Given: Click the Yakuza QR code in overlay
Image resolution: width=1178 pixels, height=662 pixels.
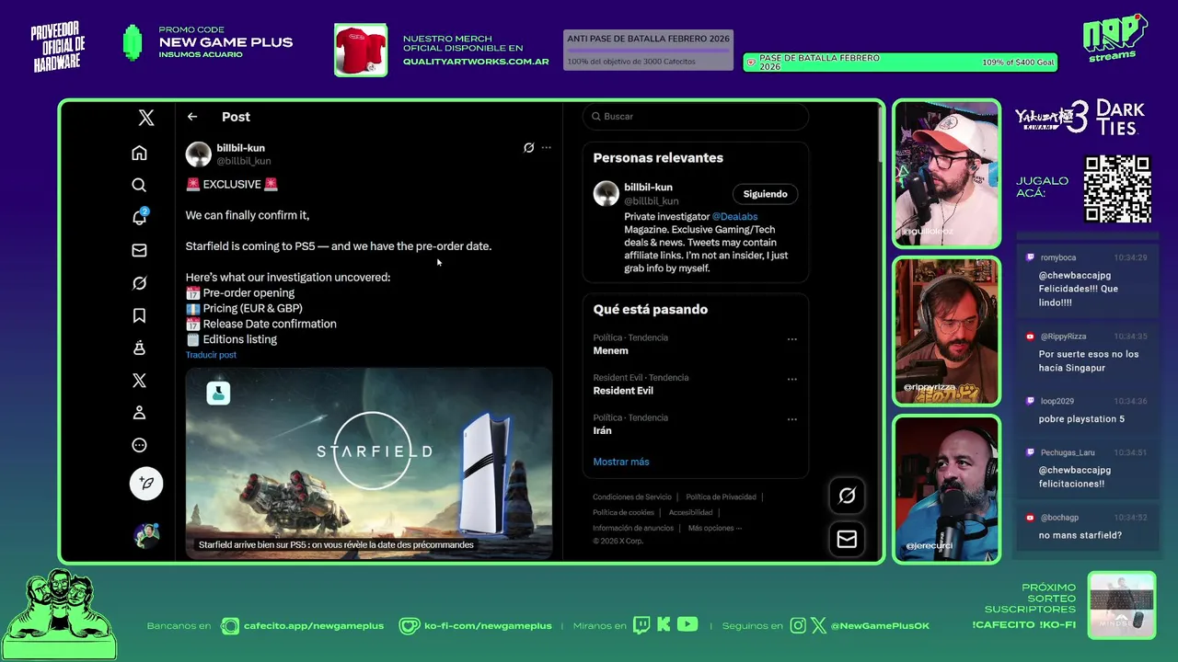Looking at the screenshot, I should (x=1117, y=189).
